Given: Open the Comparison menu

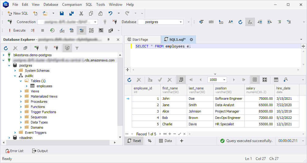Looking at the screenshot, I should click(x=72, y=4).
